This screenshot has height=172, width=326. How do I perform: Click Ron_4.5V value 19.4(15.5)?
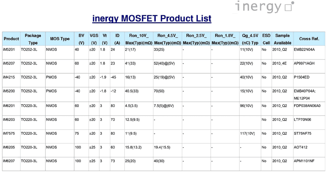pos(162,147)
